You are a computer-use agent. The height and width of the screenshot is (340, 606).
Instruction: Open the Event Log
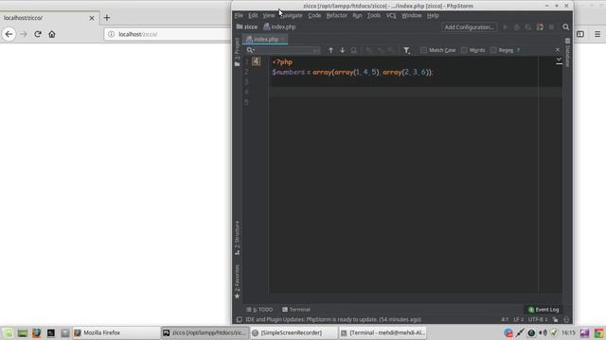pyautogui.click(x=544, y=310)
